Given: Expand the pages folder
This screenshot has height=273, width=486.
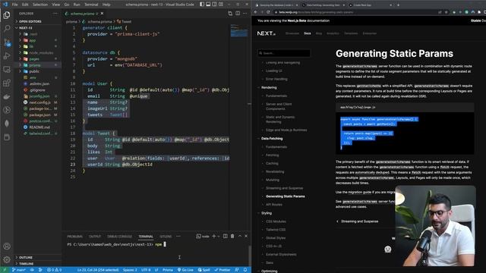Looking at the screenshot, I should [x=37, y=59].
